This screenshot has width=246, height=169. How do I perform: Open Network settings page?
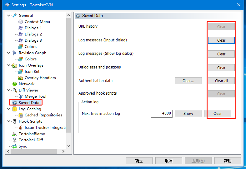coord(27,84)
